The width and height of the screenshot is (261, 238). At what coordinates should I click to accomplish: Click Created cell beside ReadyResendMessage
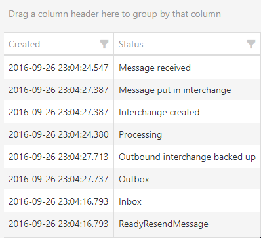pyautogui.click(x=58, y=224)
